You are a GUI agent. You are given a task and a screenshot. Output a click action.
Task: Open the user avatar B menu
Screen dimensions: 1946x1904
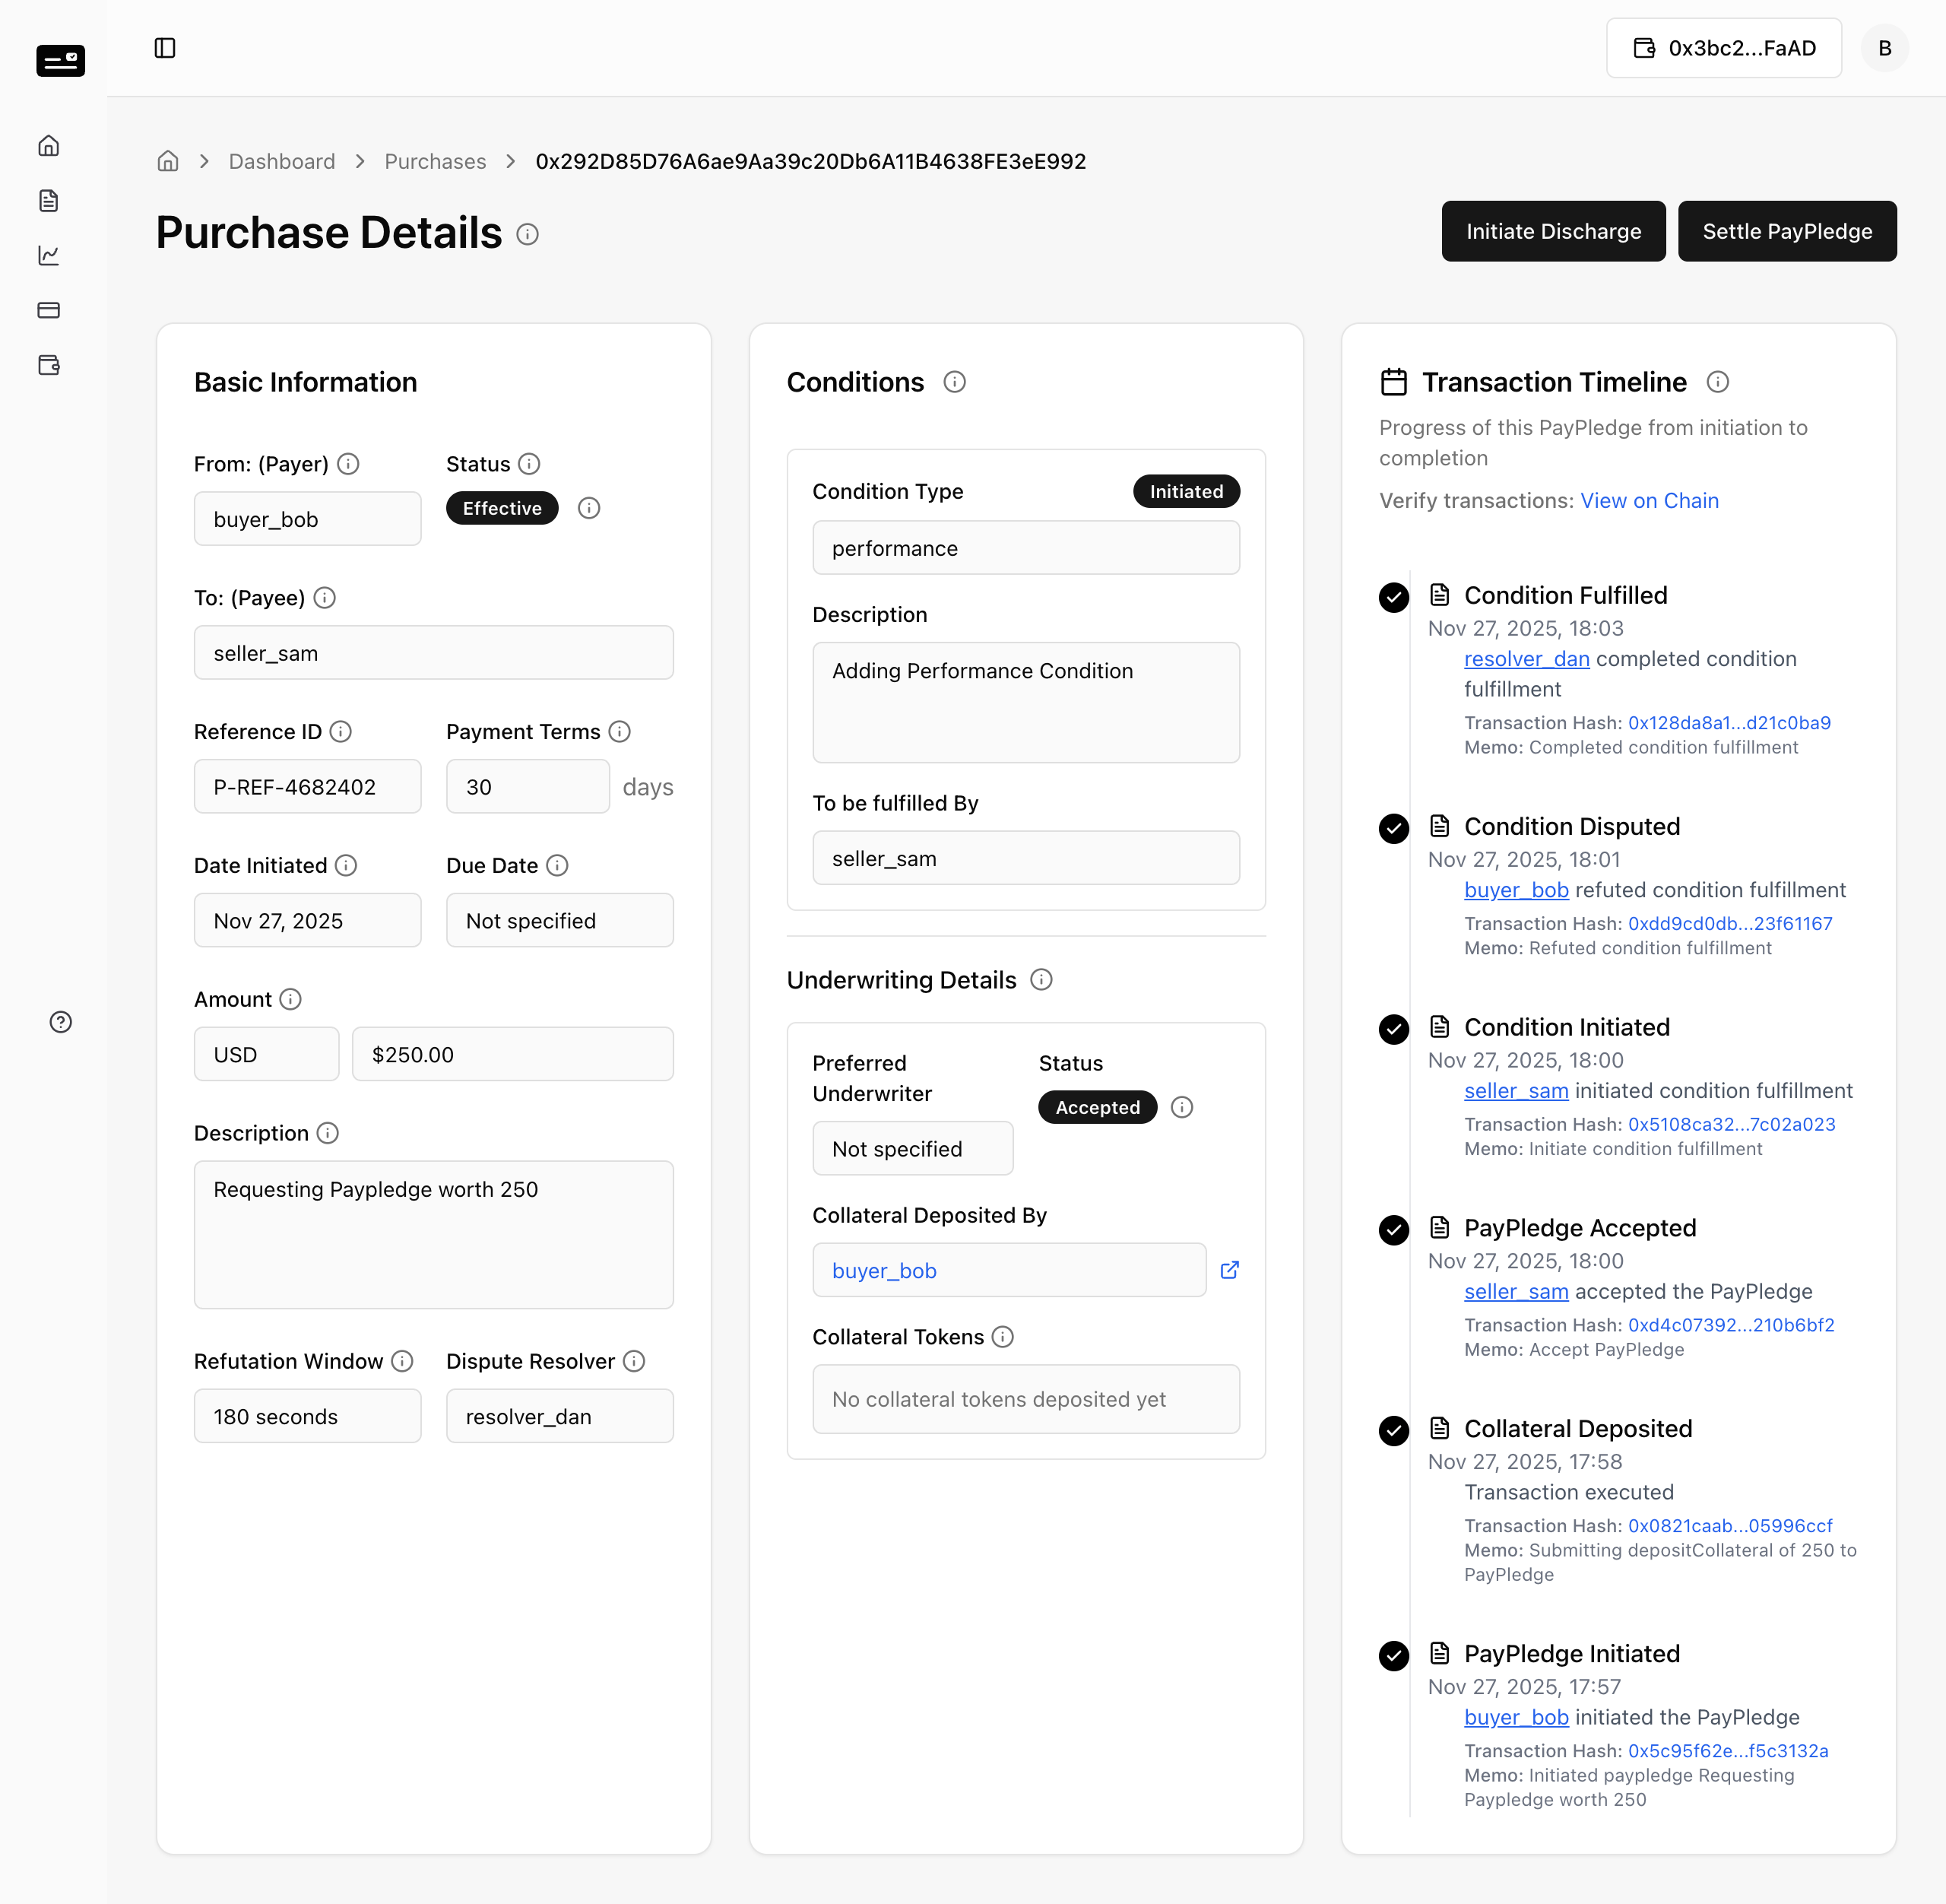1885,48
